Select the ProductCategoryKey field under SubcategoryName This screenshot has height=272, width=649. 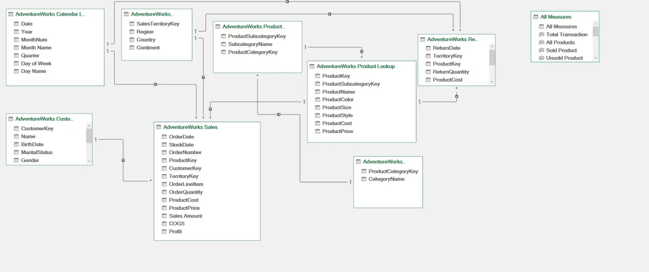pyautogui.click(x=253, y=52)
